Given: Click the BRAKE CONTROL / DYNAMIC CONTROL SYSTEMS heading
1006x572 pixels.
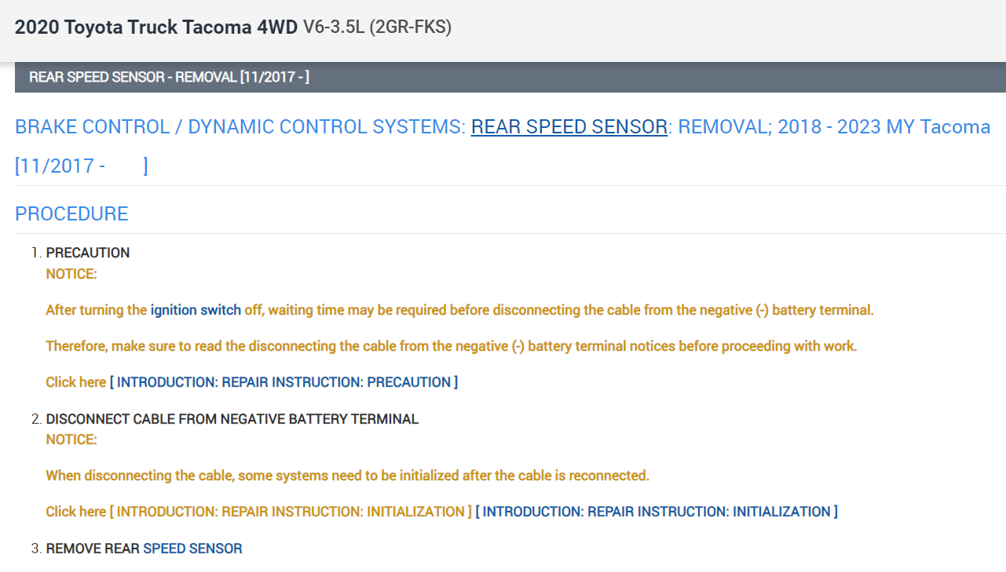Looking at the screenshot, I should 240,127.
